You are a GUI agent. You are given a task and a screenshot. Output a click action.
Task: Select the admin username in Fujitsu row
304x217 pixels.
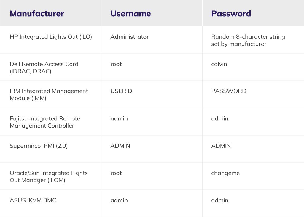[x=119, y=119]
